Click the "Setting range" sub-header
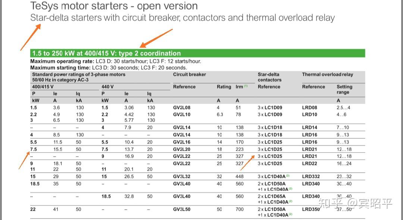Image resolution: width=403 pixels, height=220 pixels. [344, 89]
